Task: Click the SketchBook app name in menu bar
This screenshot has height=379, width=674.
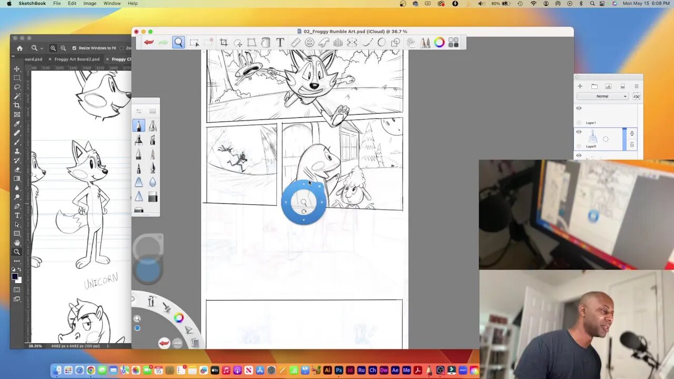Action: pyautogui.click(x=32, y=4)
